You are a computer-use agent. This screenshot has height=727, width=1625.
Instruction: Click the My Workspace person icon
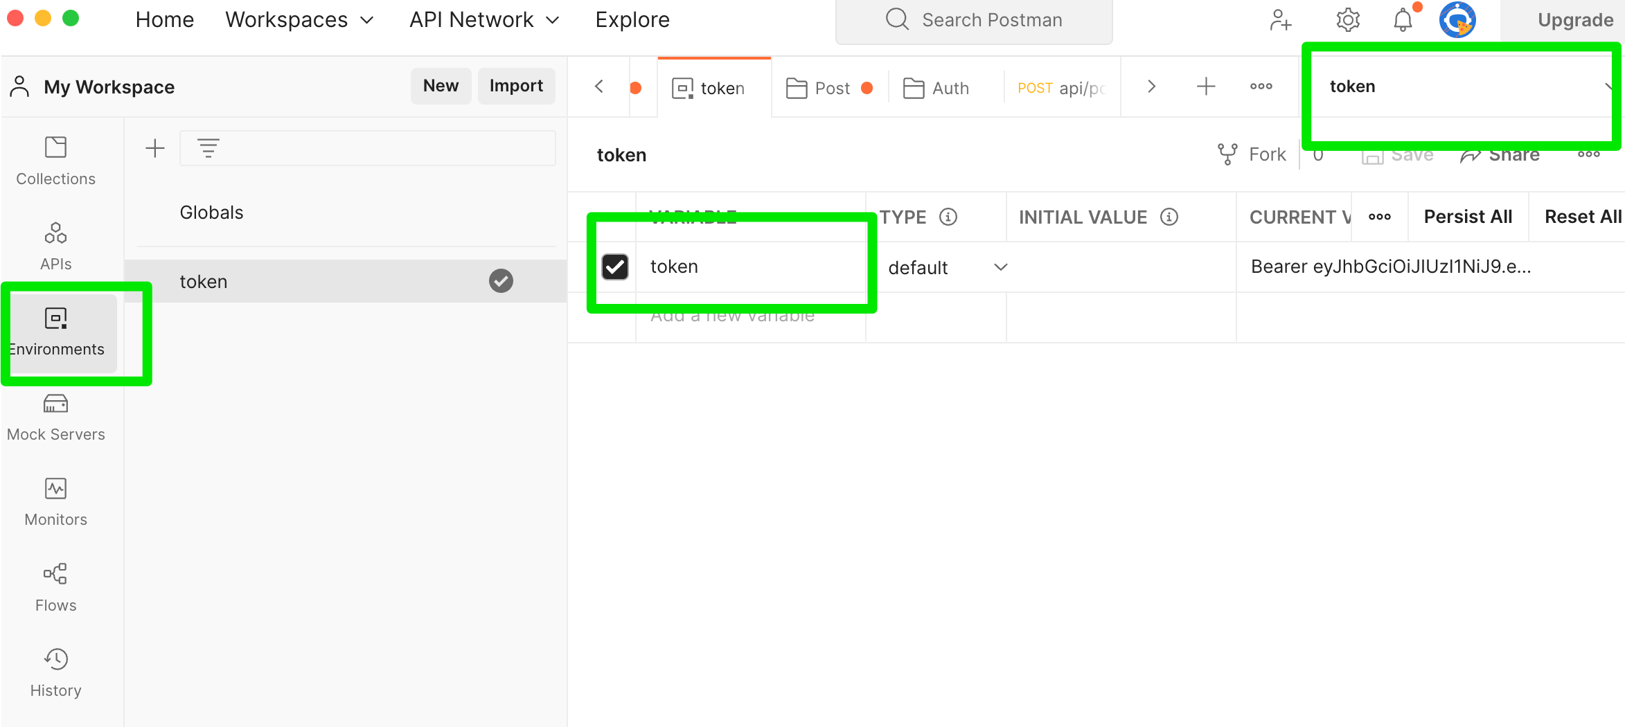(x=20, y=87)
